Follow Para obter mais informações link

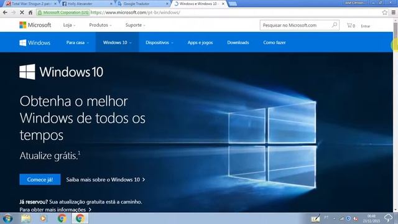[x=55, y=210]
